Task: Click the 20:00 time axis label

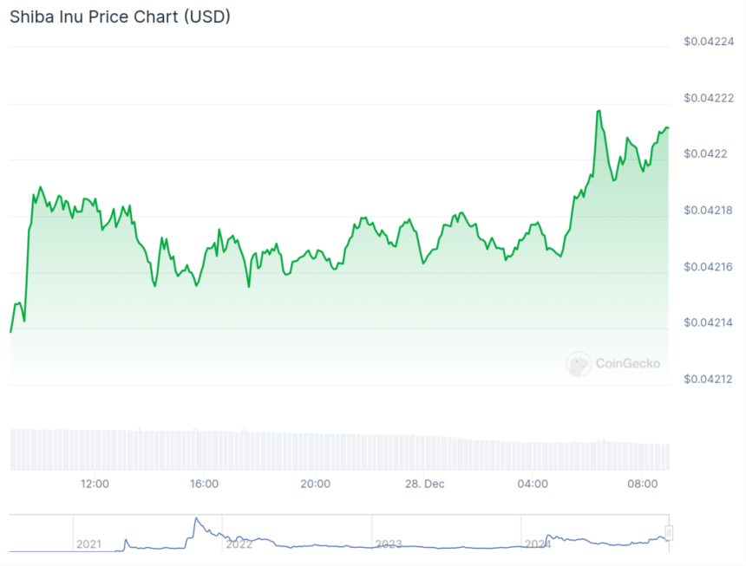Action: [314, 484]
